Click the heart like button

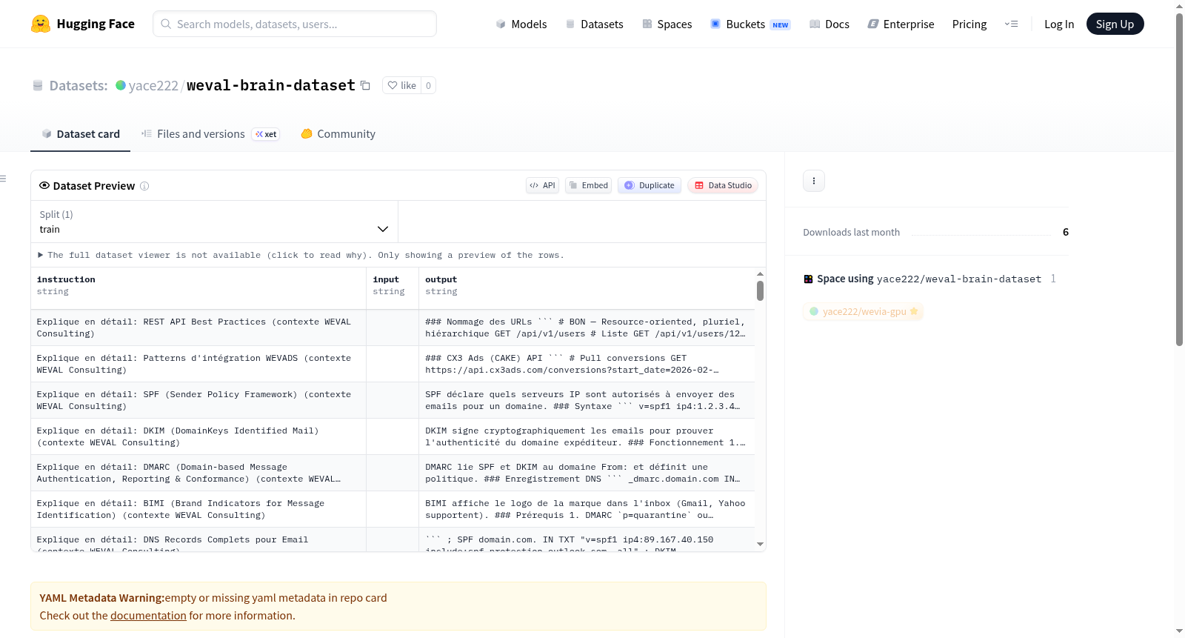pos(401,85)
